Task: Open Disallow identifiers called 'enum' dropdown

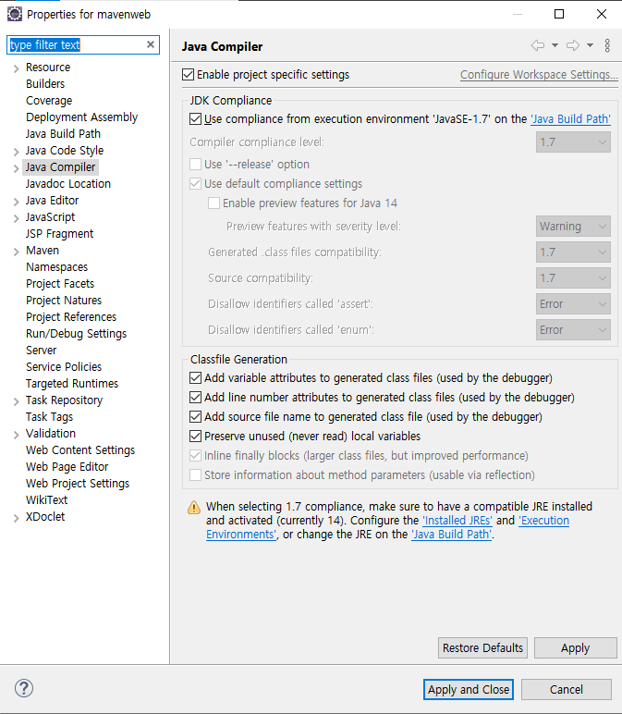Action: click(573, 329)
